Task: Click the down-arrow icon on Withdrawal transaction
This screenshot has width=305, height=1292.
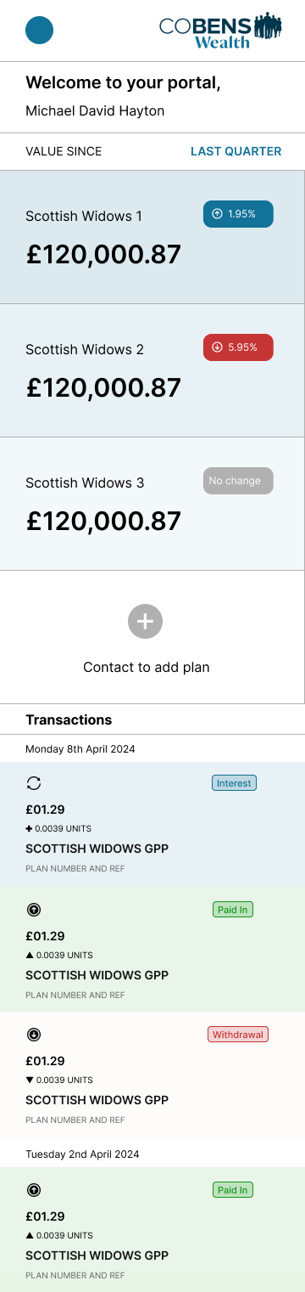Action: click(x=34, y=1035)
